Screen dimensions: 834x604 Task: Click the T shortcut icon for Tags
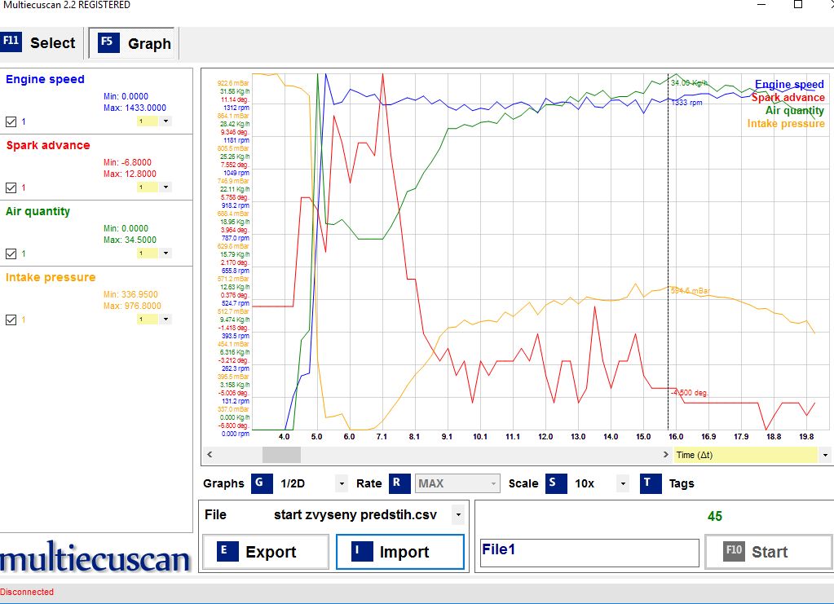(x=649, y=483)
